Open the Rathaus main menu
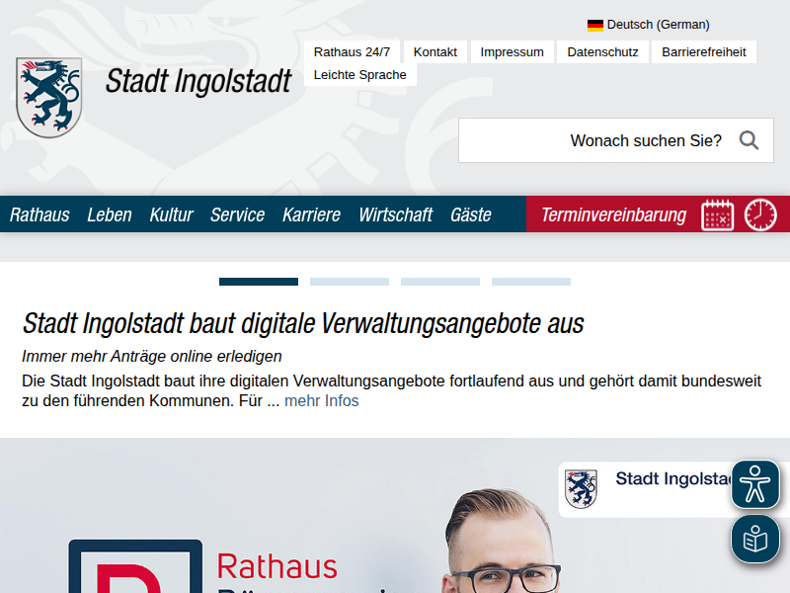The width and height of the screenshot is (790, 593). (x=39, y=214)
